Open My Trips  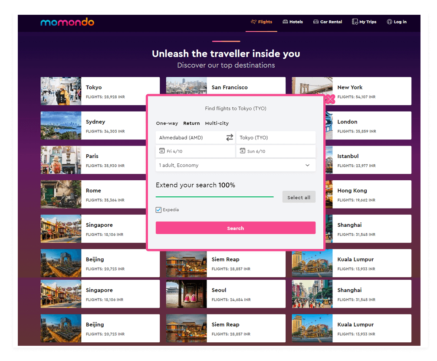pos(364,22)
